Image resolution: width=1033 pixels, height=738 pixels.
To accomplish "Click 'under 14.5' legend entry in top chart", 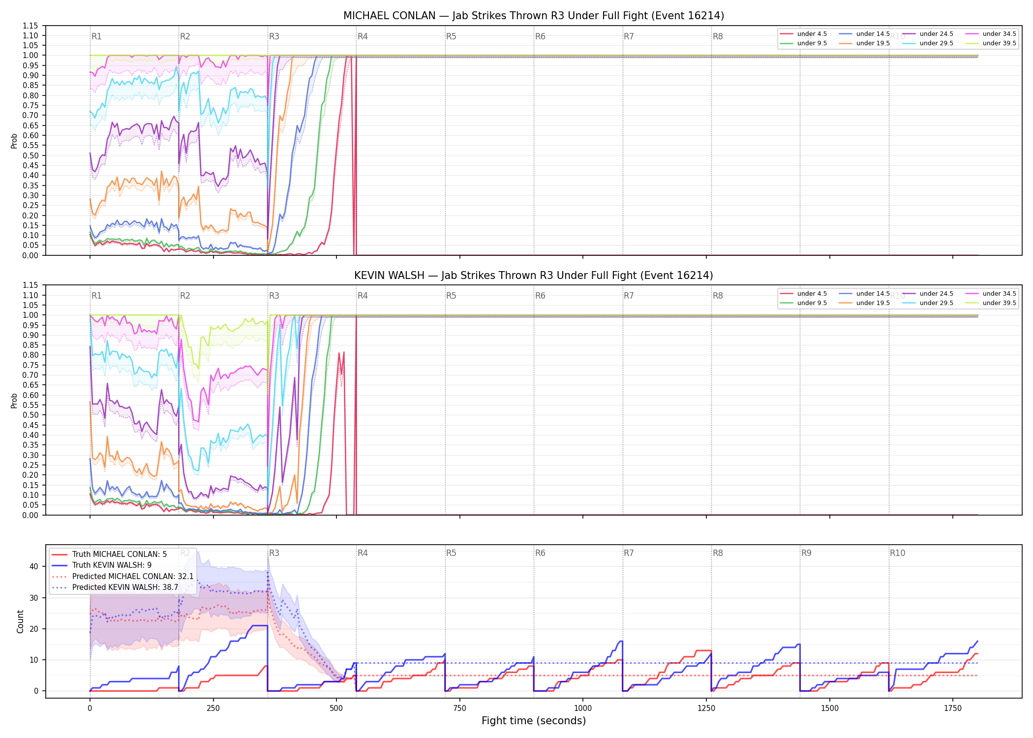I will (865, 34).
